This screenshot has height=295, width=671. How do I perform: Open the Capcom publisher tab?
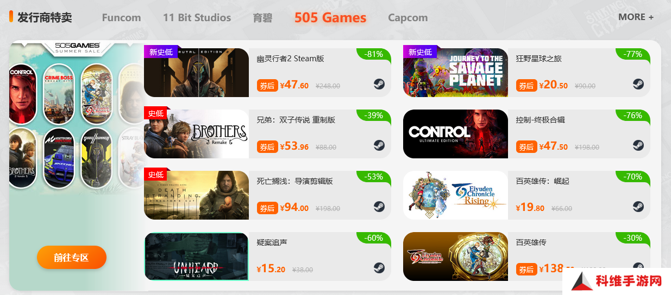407,17
